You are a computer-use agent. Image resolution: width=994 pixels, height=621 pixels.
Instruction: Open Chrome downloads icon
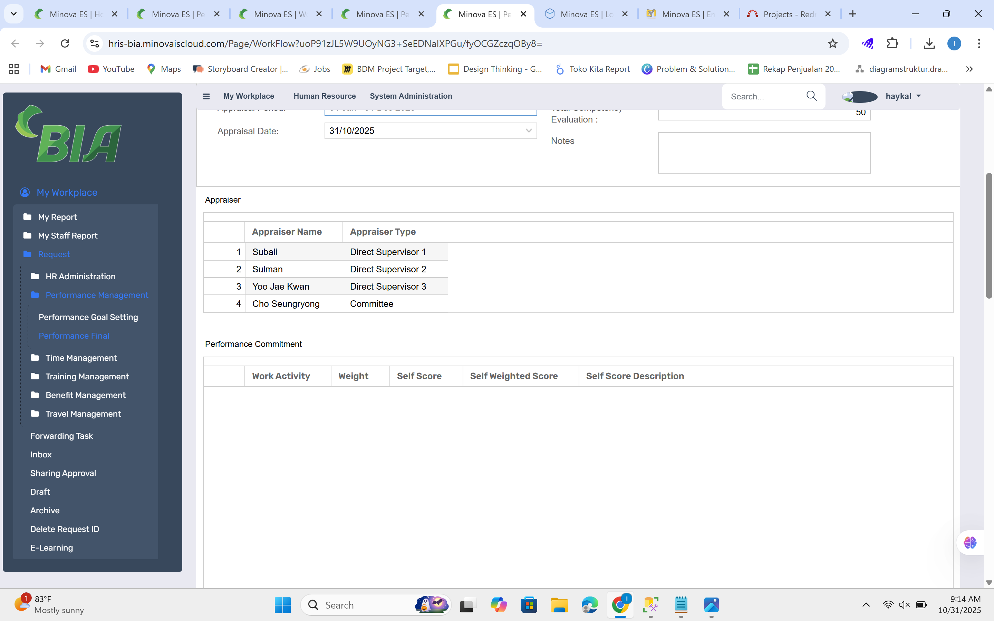click(929, 43)
